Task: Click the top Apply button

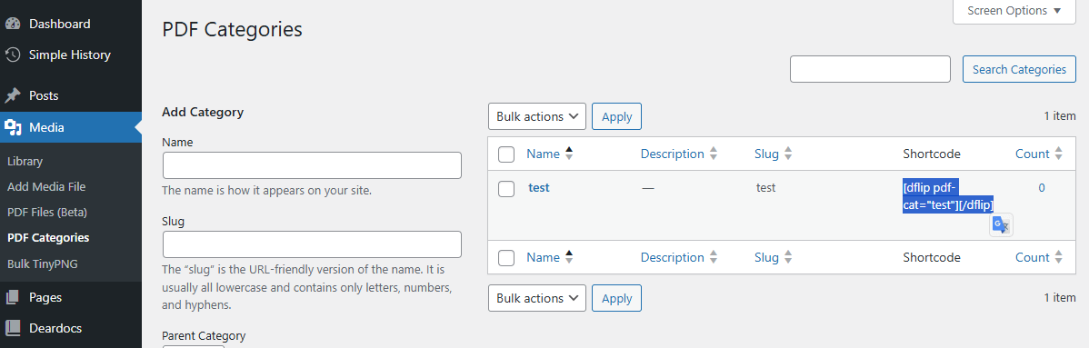Action: click(x=616, y=116)
